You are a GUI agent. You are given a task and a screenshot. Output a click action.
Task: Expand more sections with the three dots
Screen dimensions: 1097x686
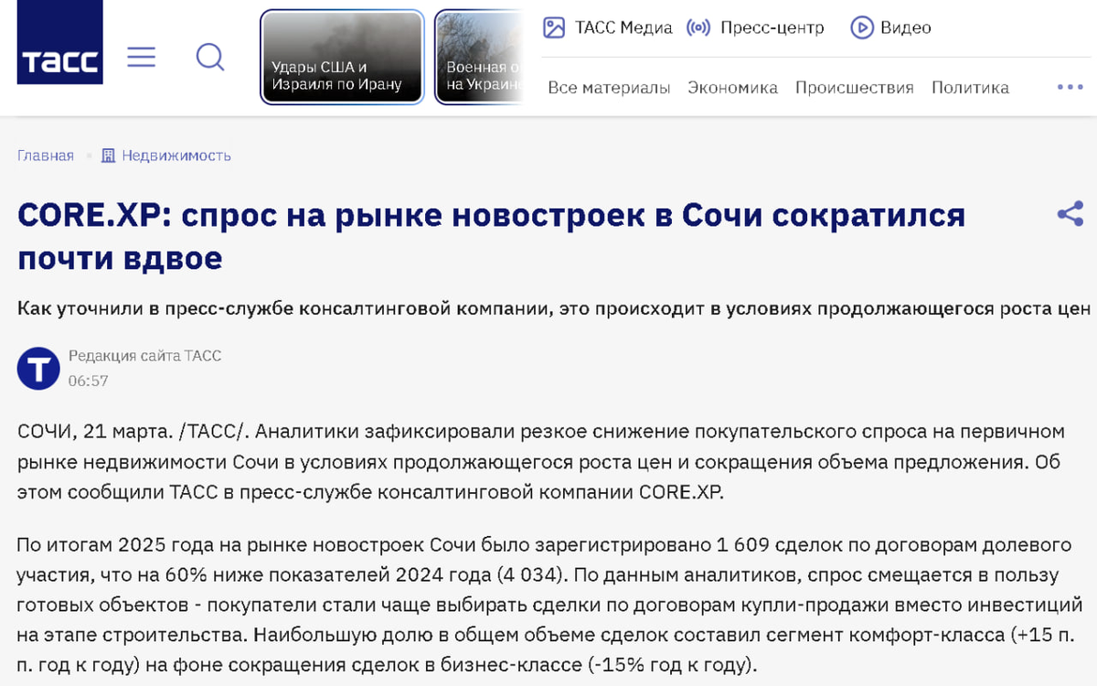pos(1070,87)
